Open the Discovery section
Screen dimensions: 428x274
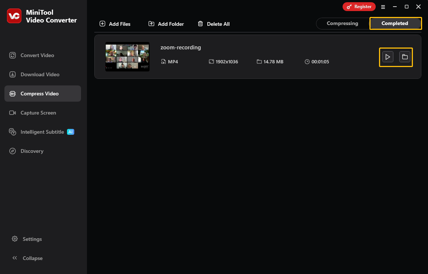click(x=32, y=151)
